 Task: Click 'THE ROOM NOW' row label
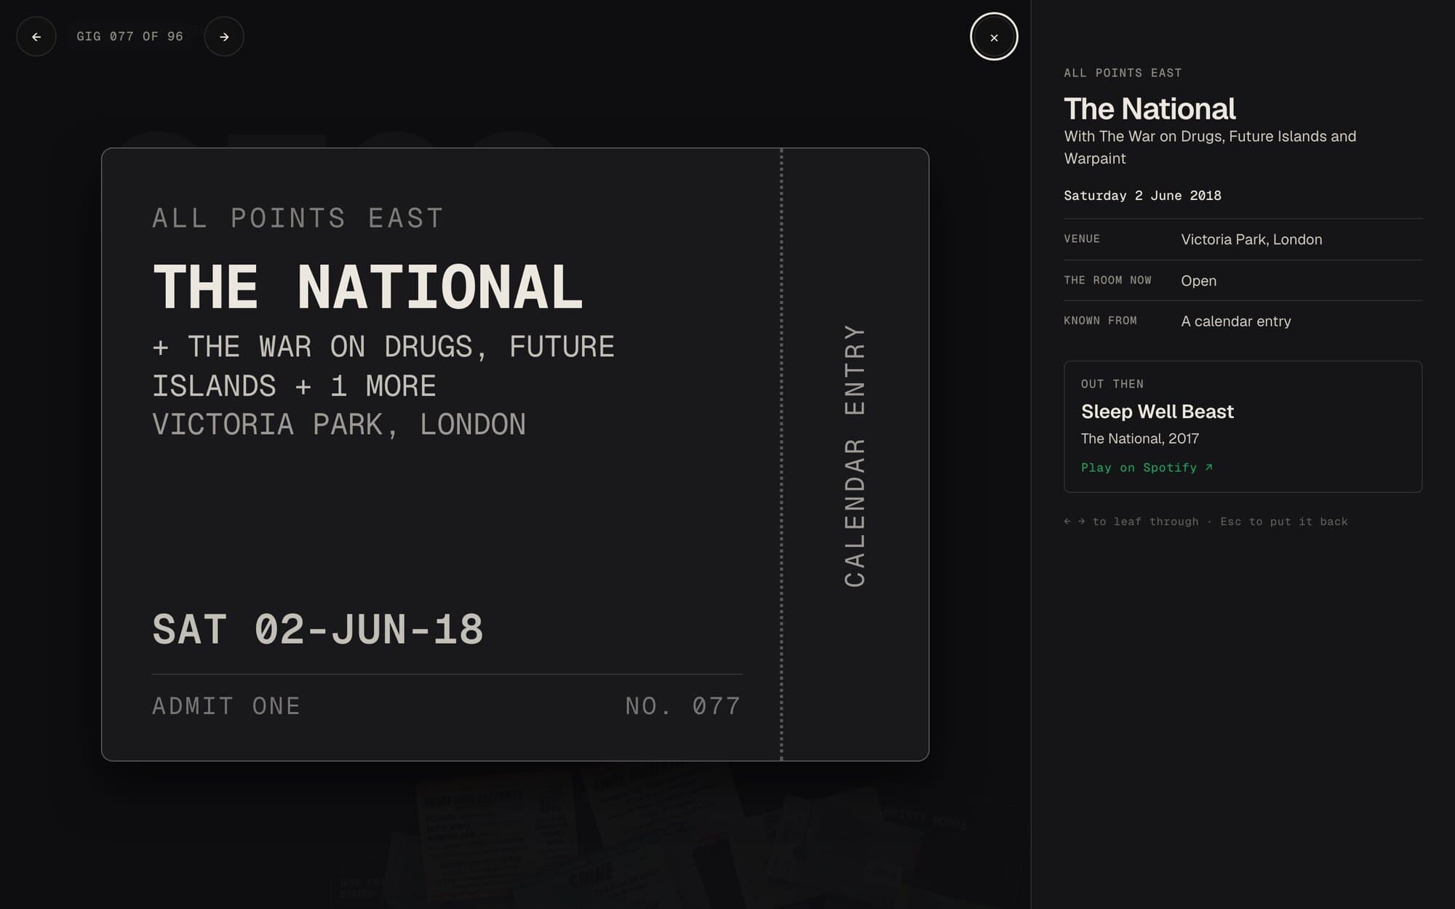tap(1107, 281)
